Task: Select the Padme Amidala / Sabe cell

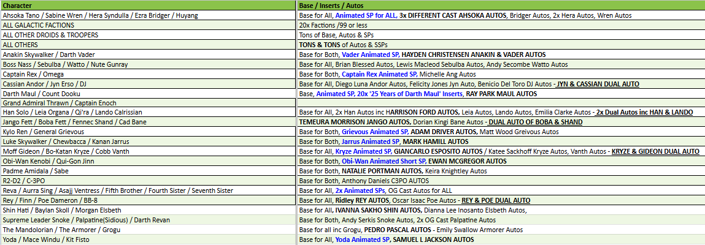Action: pyautogui.click(x=147, y=171)
